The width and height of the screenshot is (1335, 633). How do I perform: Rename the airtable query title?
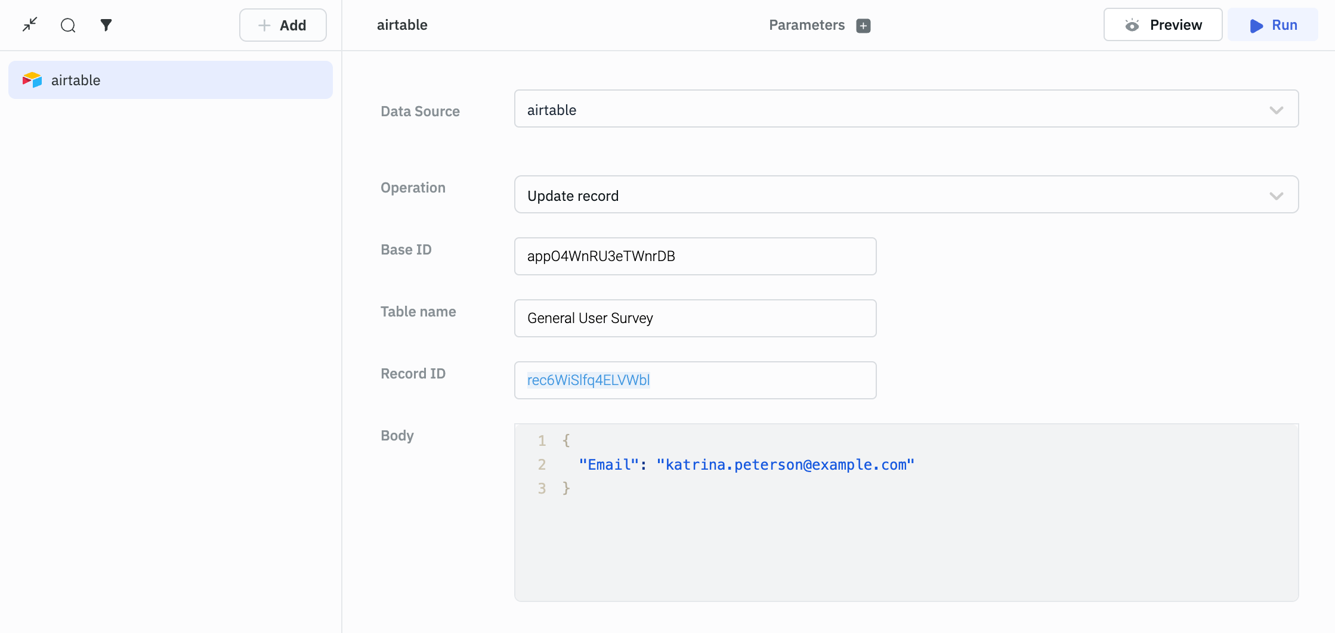click(x=402, y=25)
